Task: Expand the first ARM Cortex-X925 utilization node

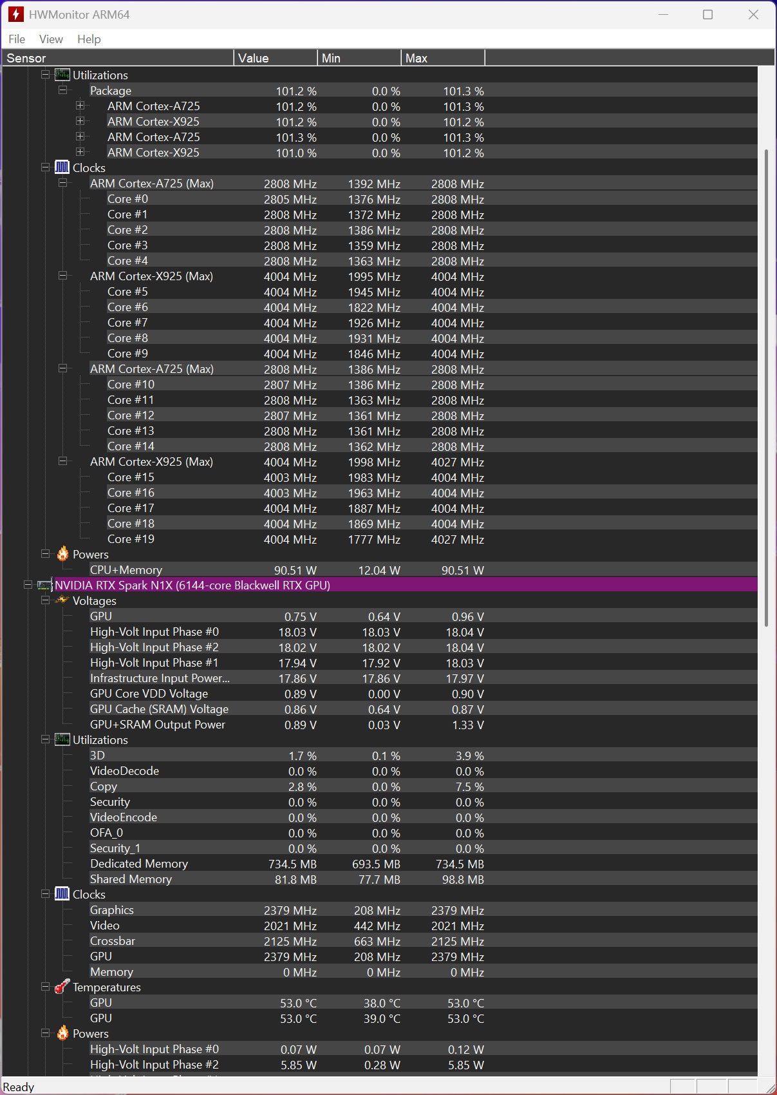Action: tap(80, 121)
